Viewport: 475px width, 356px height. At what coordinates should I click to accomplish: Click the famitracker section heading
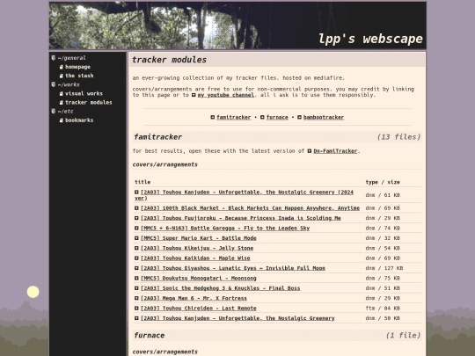157,137
